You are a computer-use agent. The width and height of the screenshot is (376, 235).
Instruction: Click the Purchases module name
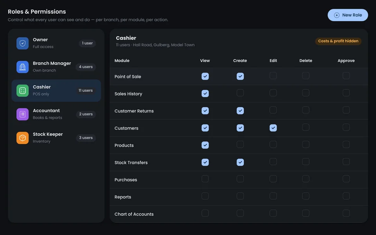126,180
